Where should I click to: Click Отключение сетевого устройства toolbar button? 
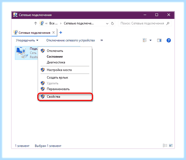tap(70, 40)
